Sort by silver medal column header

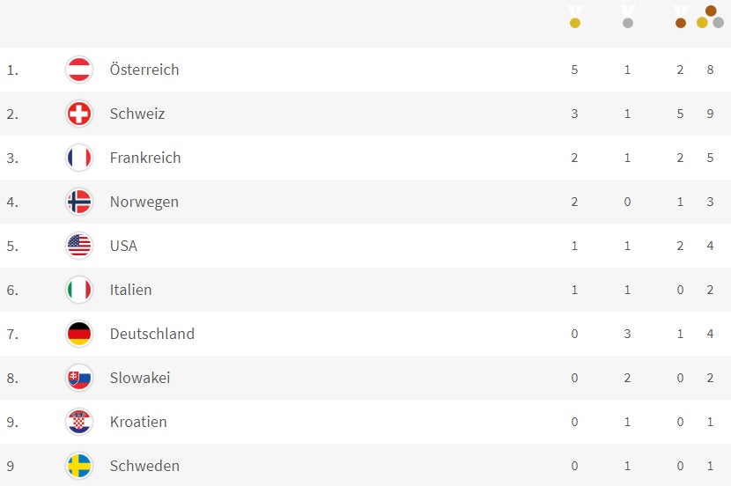tap(628, 17)
